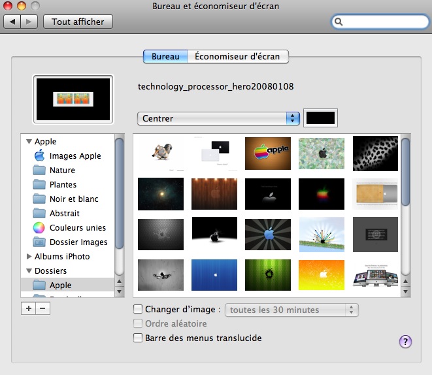Choose the green splatter Apple wallpaper
Image resolution: width=432 pixels, height=375 pixels.
pos(268,275)
